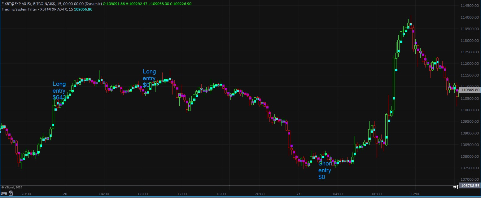The width and height of the screenshot is (481, 198).
Task: Click the cursor price tag 106738.55
Action: pos(470,186)
